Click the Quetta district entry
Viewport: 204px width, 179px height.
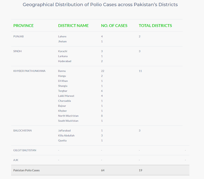click(x=62, y=140)
